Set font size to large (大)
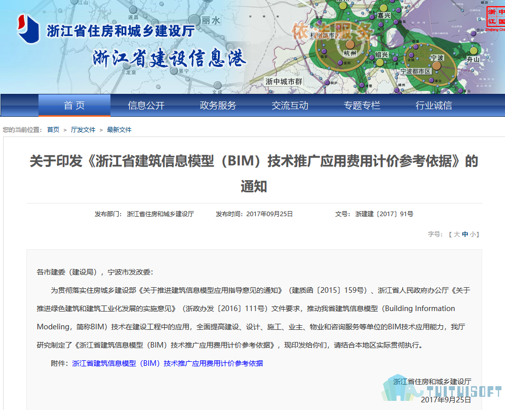This screenshot has height=410, width=505. pos(457,234)
